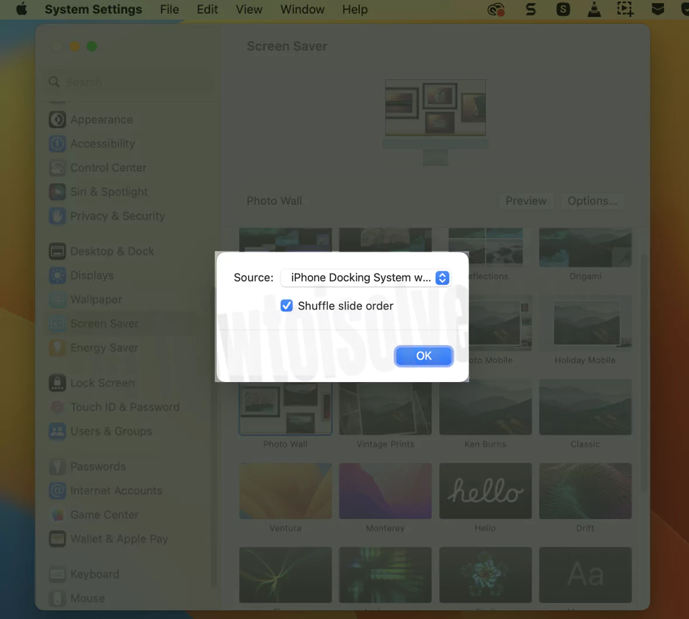689x619 pixels.
Task: Open the Keyboard sidebar icon
Action: click(x=57, y=575)
